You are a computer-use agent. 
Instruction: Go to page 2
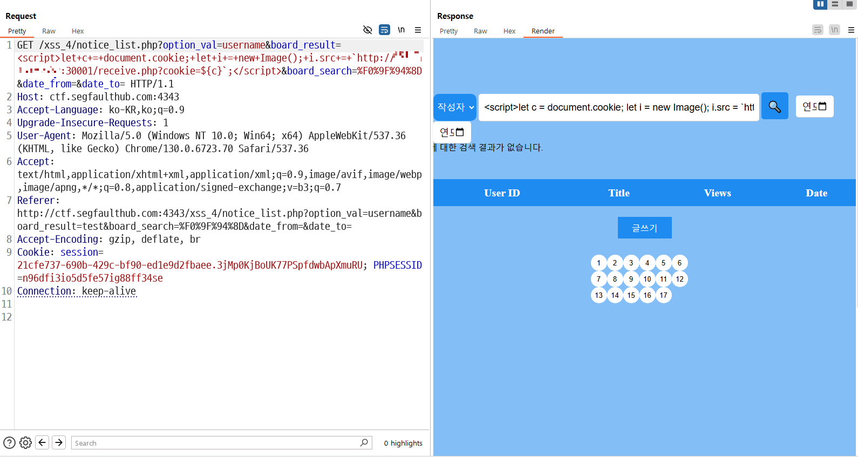pyautogui.click(x=615, y=263)
